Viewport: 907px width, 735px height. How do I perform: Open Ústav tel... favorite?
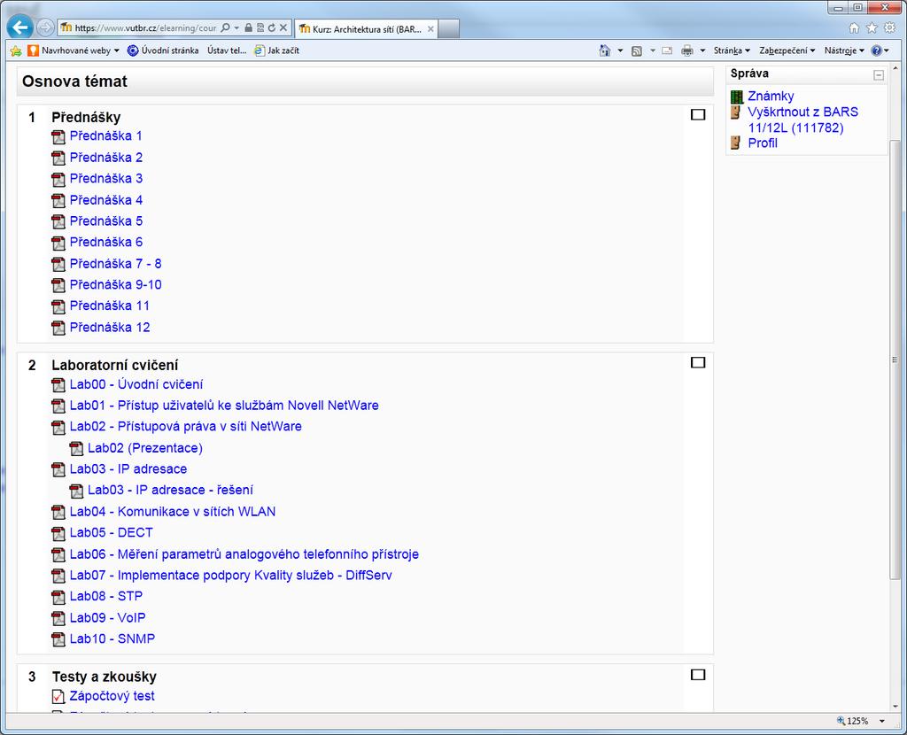tap(227, 50)
